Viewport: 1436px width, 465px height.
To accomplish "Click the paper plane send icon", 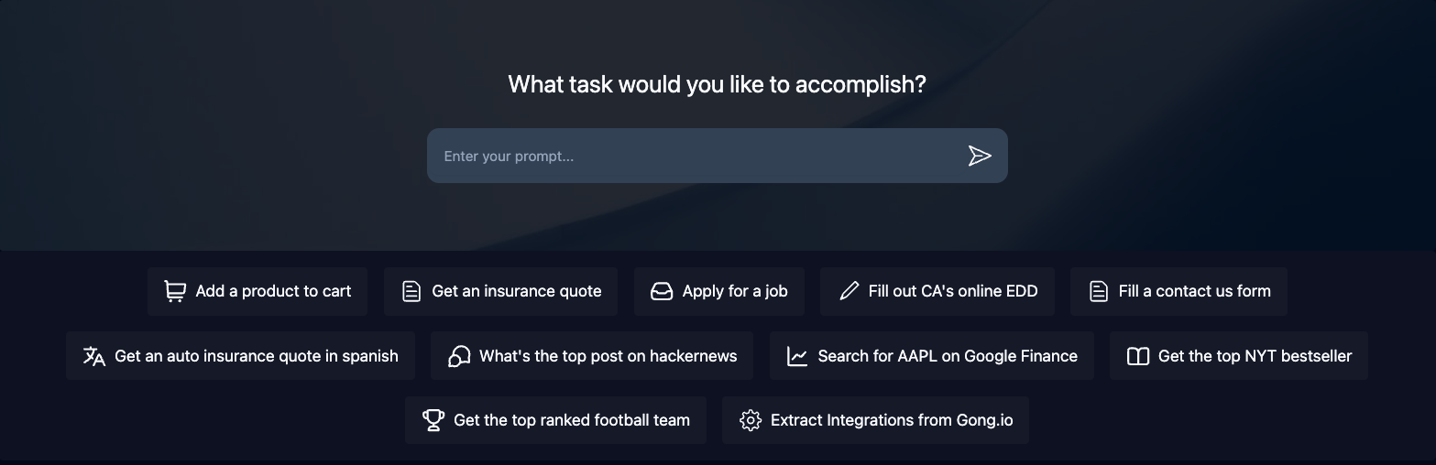I will click(x=980, y=156).
